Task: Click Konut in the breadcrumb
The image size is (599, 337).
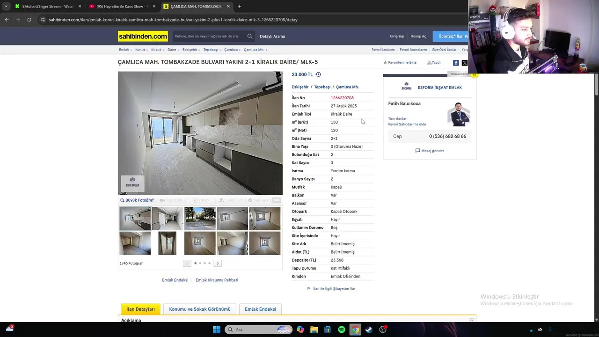Action: pyautogui.click(x=140, y=50)
